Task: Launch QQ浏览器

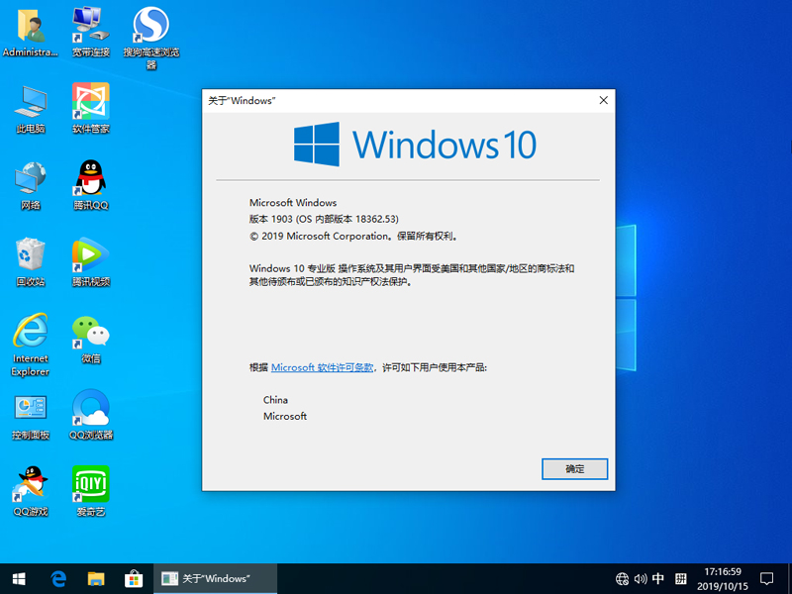Action: point(89,413)
